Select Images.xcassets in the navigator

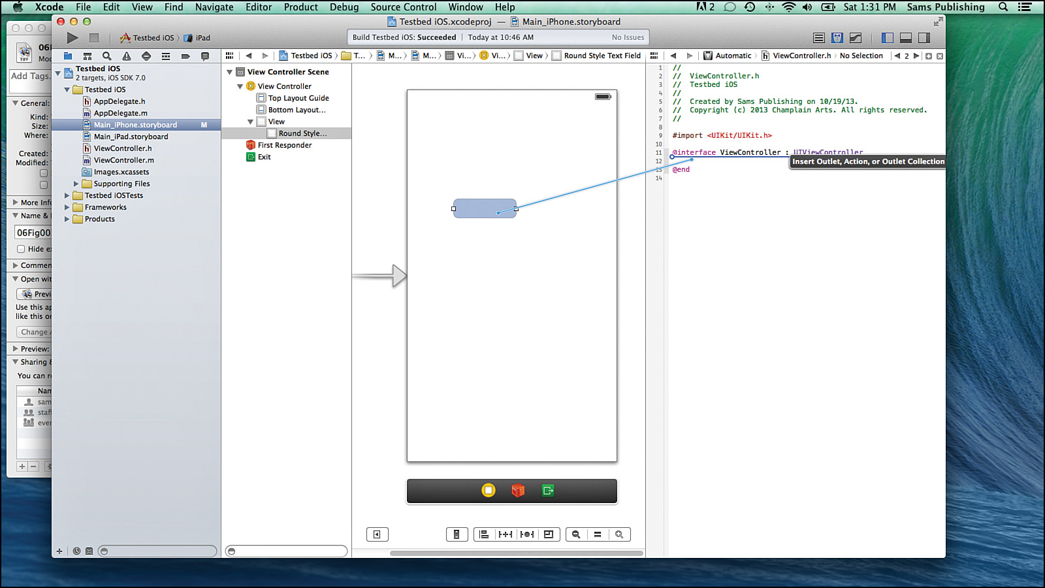[121, 172]
